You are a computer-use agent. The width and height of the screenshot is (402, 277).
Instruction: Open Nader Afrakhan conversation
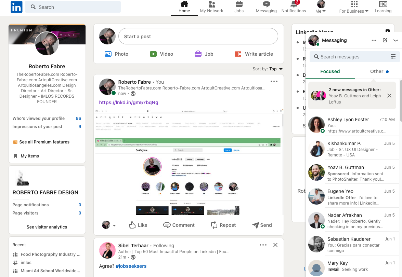352,221
